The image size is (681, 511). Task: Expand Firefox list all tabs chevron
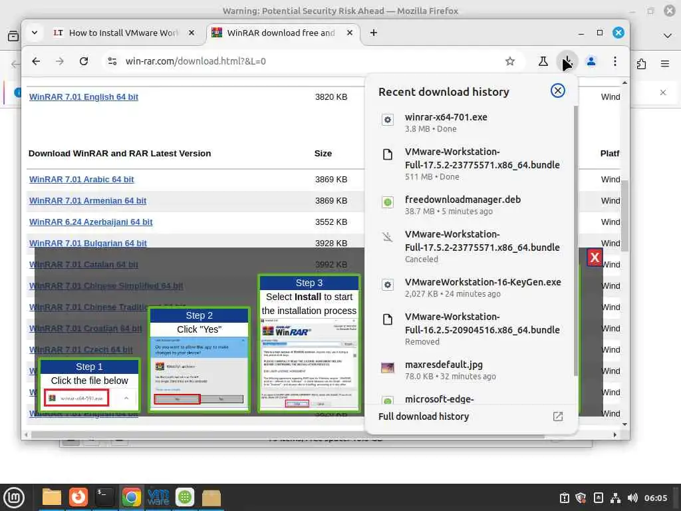(x=668, y=36)
